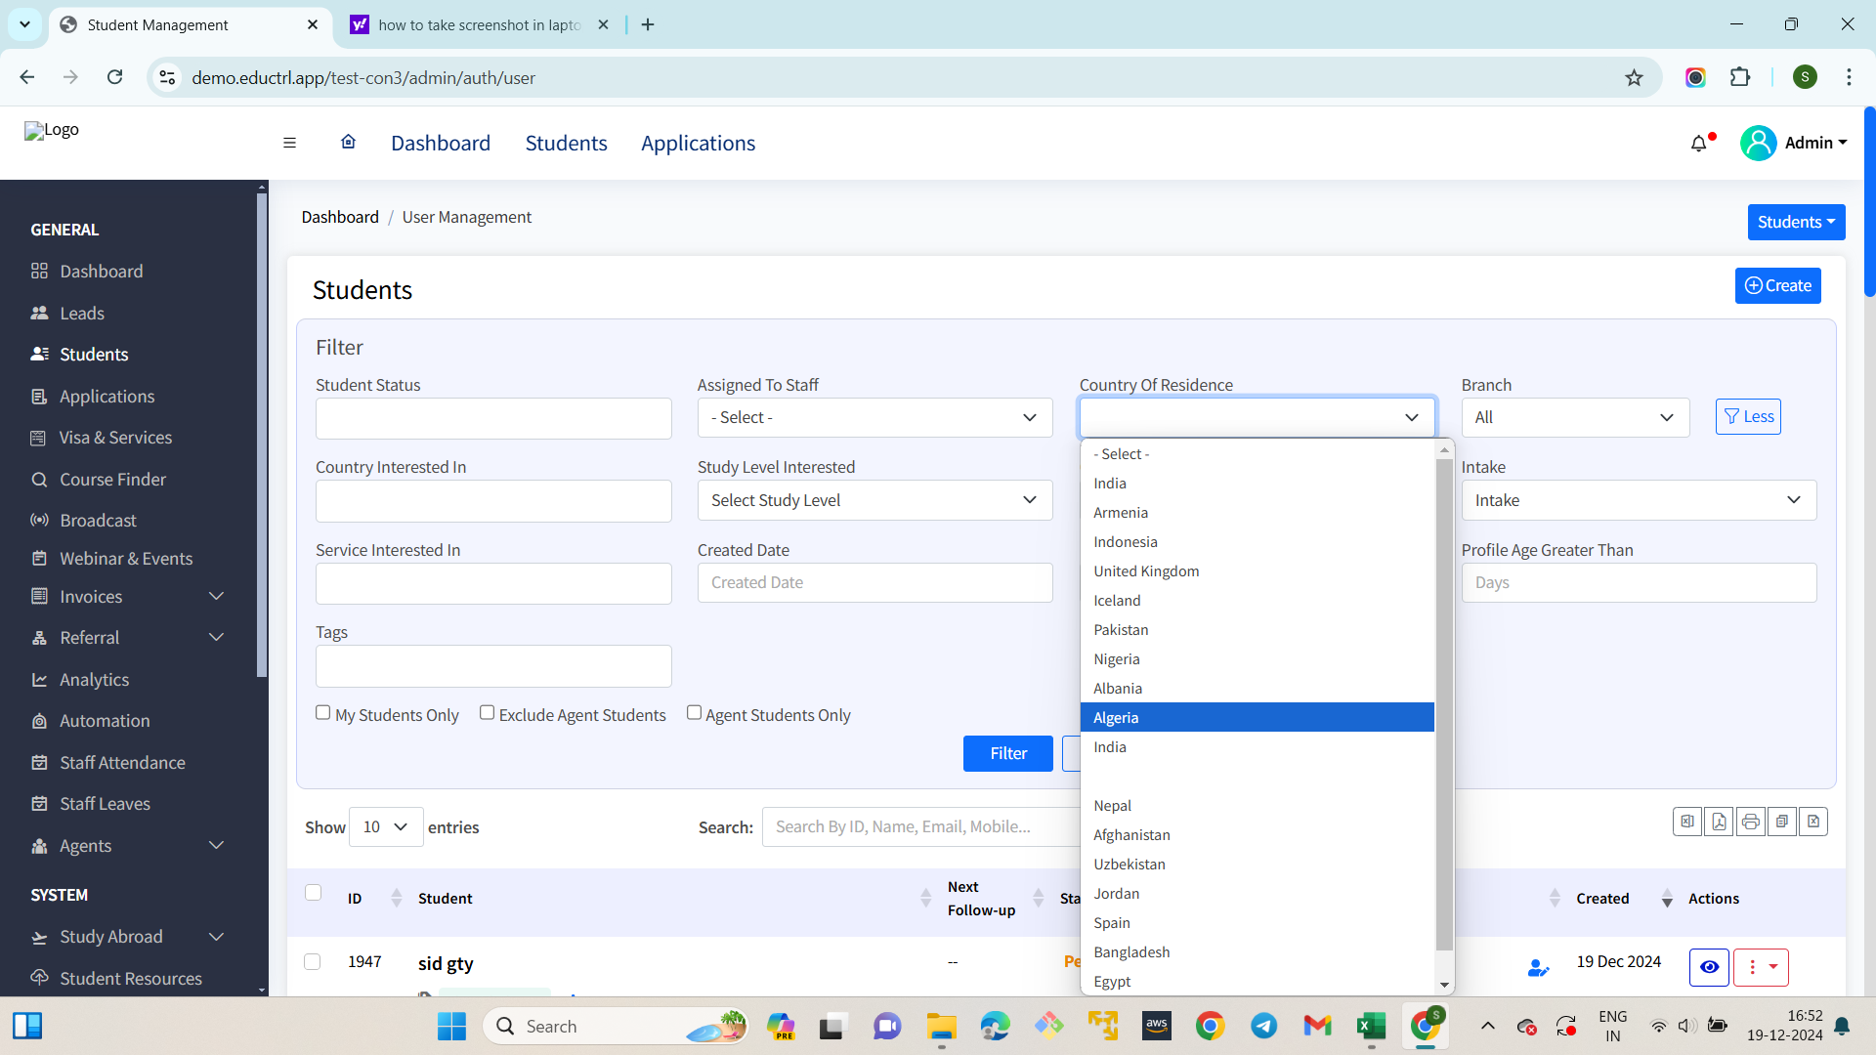This screenshot has width=1876, height=1055.
Task: Select Algeria from the country list
Action: coord(1257,718)
